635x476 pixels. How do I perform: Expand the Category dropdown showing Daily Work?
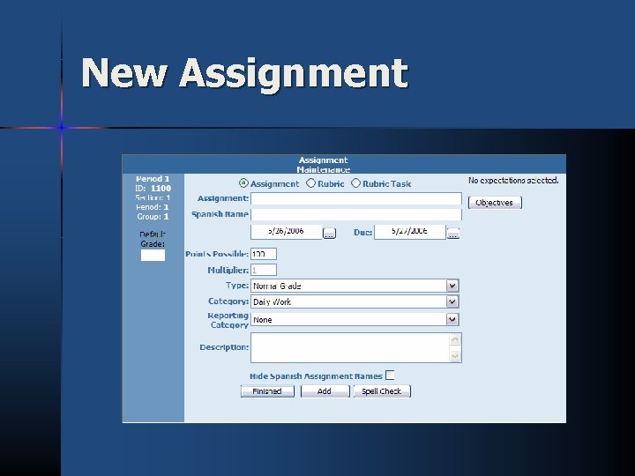tap(355, 301)
